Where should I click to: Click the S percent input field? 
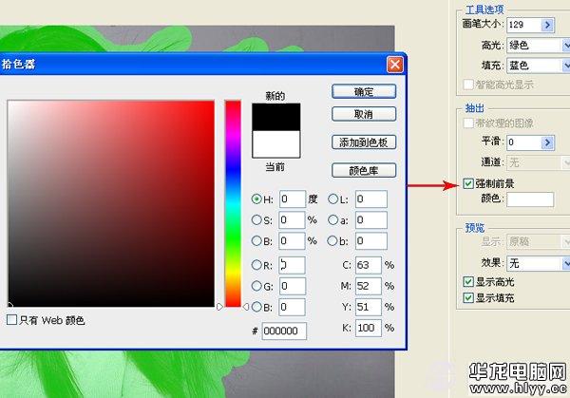click(x=292, y=220)
